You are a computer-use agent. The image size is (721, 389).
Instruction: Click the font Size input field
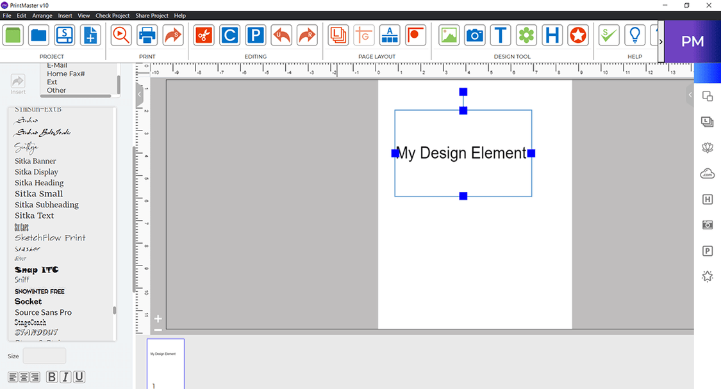[x=45, y=356]
